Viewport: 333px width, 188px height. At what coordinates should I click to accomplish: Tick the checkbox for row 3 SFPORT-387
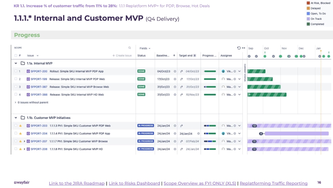coord(16,87)
